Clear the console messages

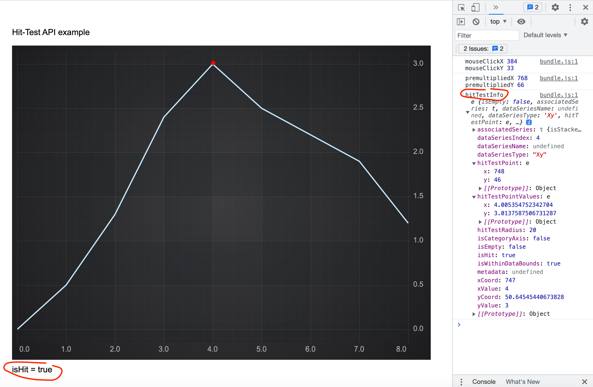[476, 21]
